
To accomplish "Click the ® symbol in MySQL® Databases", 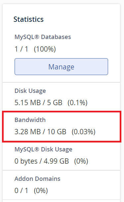I will point(37,37).
